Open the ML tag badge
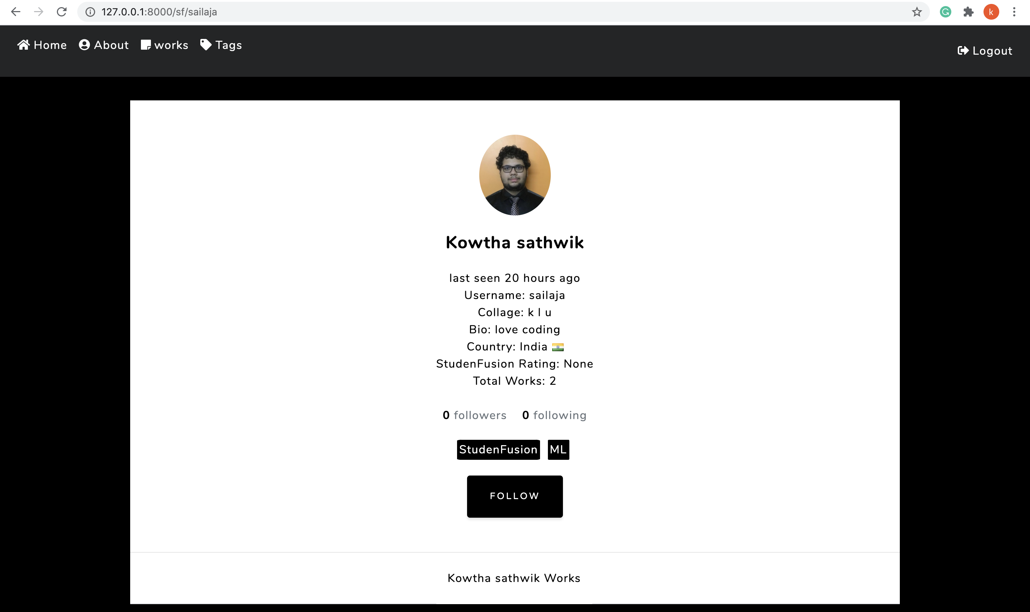The height and width of the screenshot is (612, 1030). [x=558, y=449]
